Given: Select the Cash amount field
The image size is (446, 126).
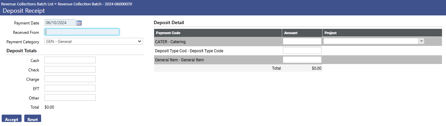Looking at the screenshot, I should pyautogui.click(x=70, y=60).
